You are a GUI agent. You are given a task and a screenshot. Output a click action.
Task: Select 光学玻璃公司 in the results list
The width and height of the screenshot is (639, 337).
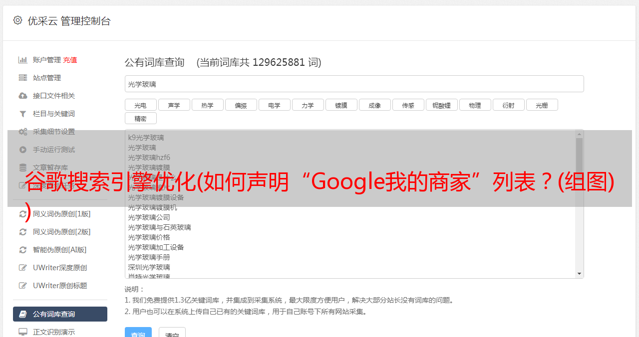coord(149,217)
